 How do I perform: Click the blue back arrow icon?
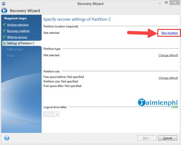(x=4, y=11)
